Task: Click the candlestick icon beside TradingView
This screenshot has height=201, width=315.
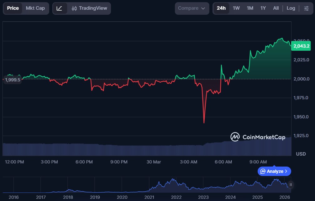Action: pos(74,8)
